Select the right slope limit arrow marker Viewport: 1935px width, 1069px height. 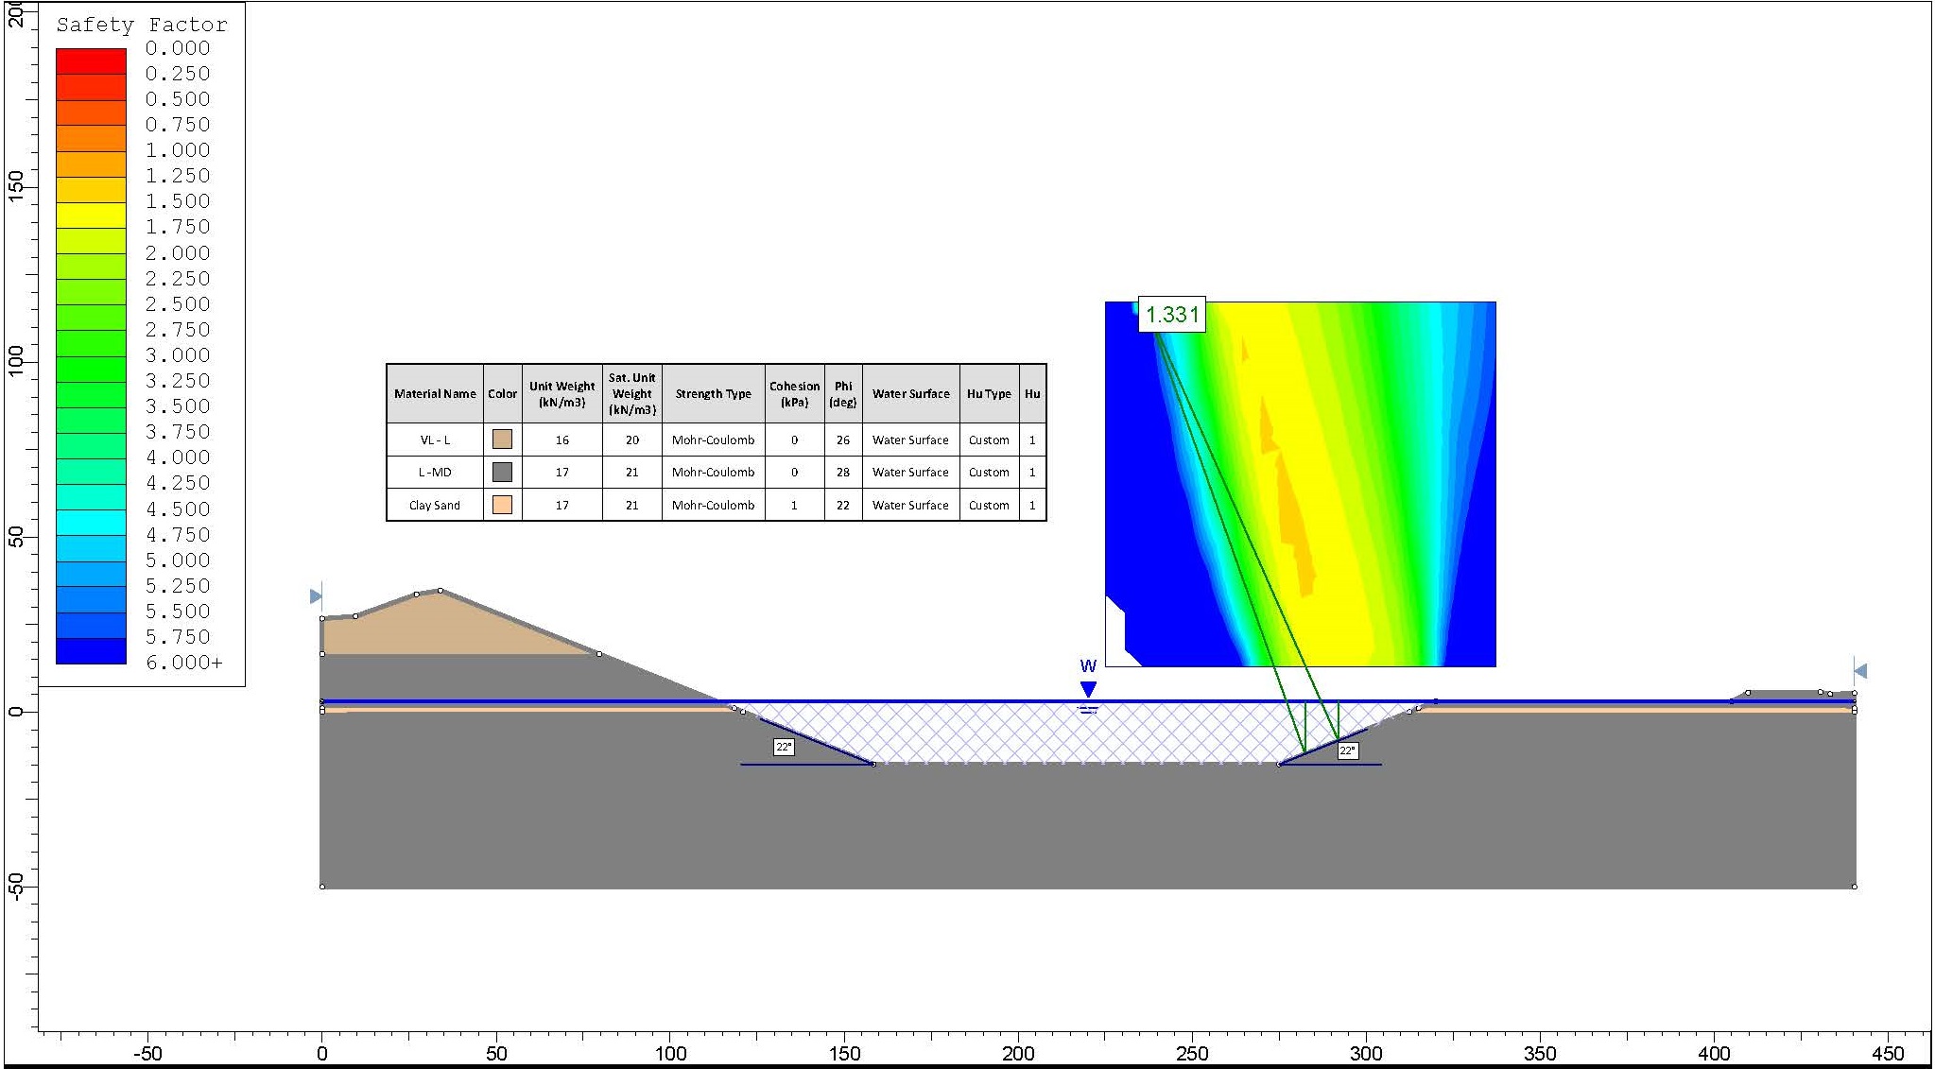point(1860,671)
